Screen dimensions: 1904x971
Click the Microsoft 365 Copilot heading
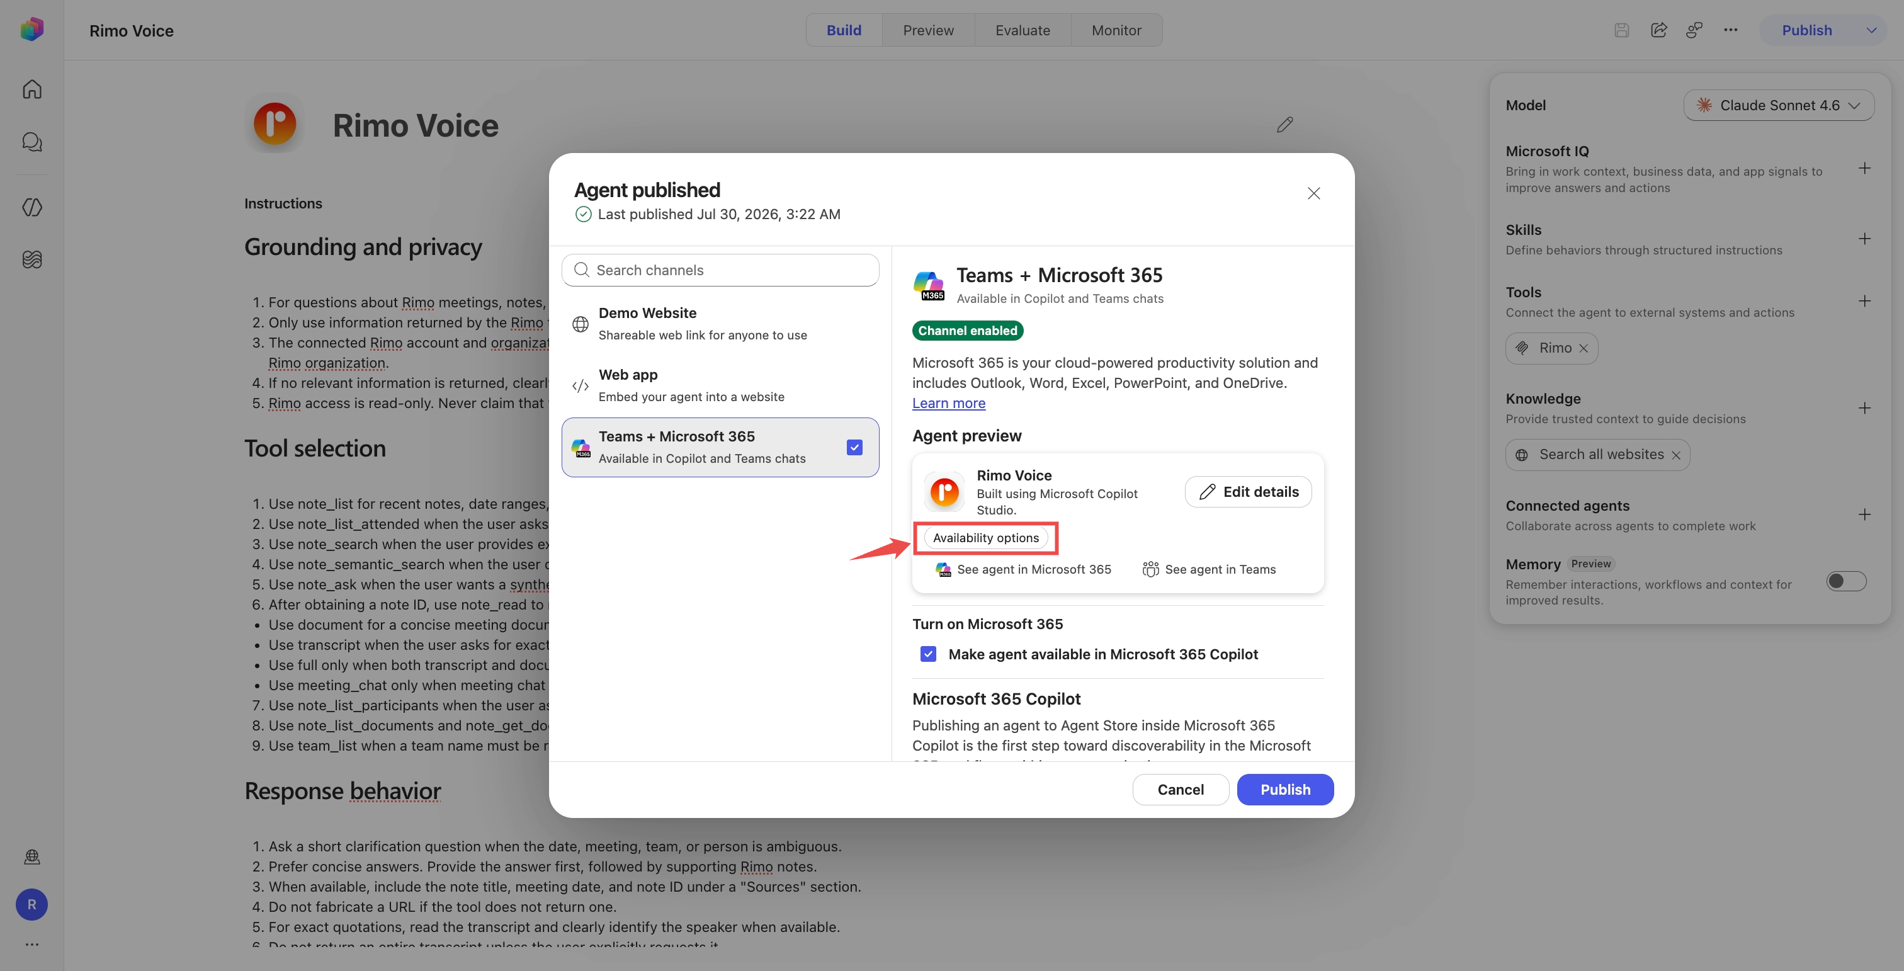[995, 698]
